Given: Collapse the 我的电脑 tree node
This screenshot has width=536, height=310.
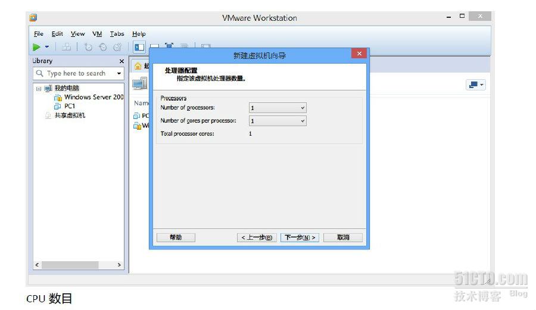Looking at the screenshot, I should [x=39, y=89].
